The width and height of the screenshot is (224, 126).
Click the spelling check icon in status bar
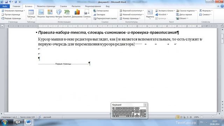(39, 117)
